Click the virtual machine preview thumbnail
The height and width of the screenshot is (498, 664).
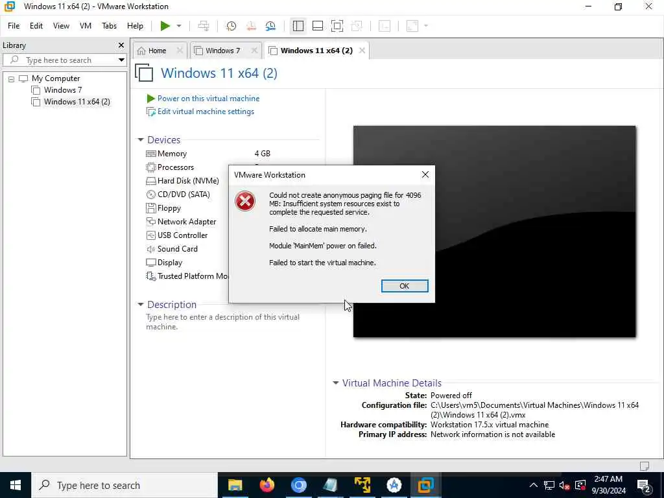click(x=494, y=231)
